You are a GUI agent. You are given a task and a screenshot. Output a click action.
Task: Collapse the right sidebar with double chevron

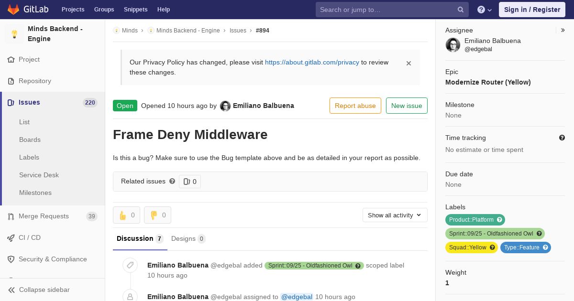point(563,30)
